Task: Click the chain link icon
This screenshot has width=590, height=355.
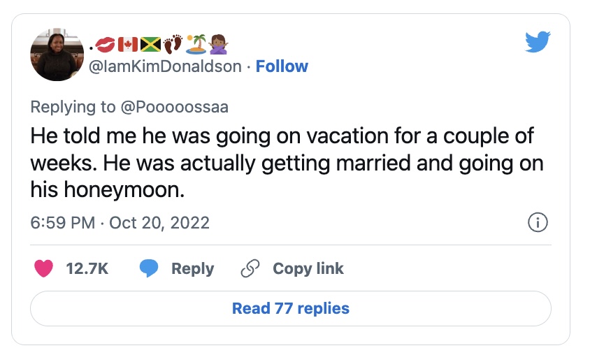Action: point(250,268)
